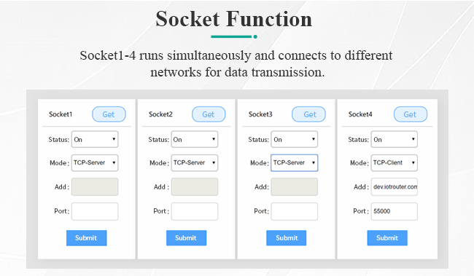Open the Socket4 Status dropdown
The width and height of the screenshot is (474, 276).
click(x=395, y=139)
